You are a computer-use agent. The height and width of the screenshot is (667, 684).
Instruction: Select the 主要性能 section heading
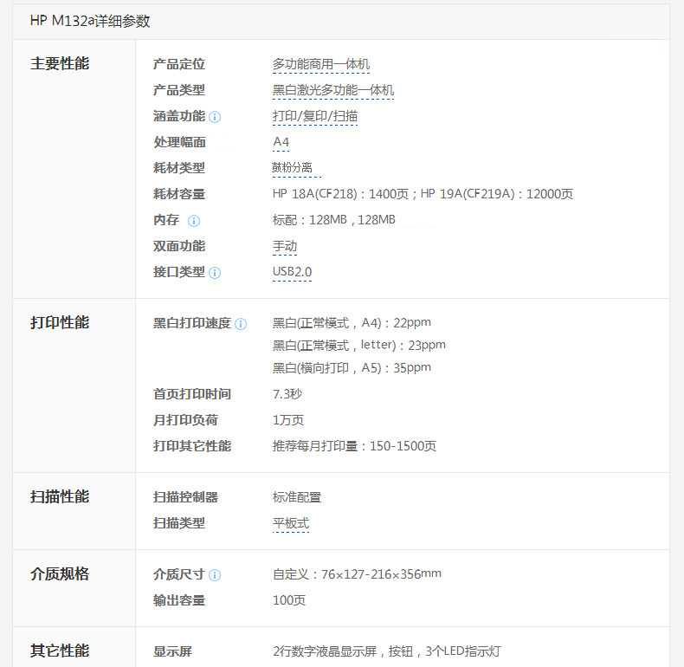60,64
